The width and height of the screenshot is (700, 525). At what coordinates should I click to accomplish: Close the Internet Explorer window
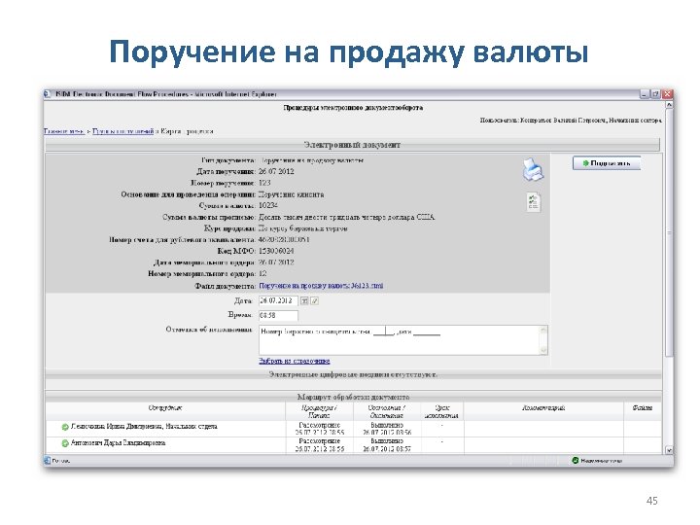[667, 94]
